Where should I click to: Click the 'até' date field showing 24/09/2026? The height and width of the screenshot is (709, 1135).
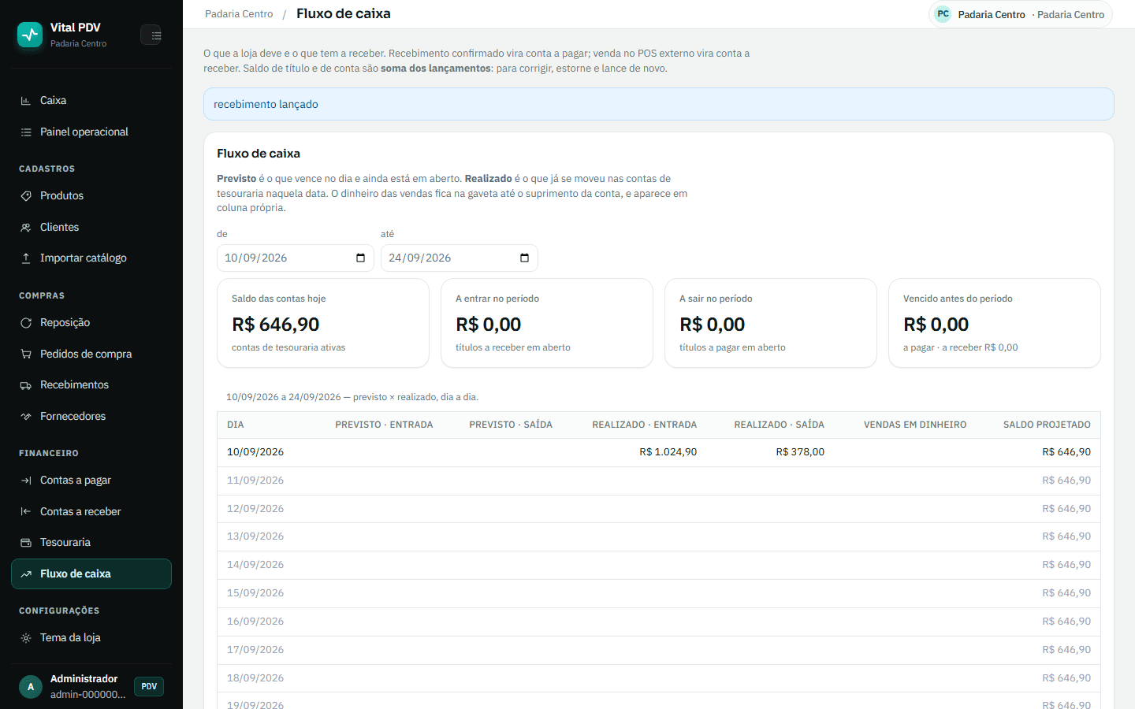[x=460, y=258]
